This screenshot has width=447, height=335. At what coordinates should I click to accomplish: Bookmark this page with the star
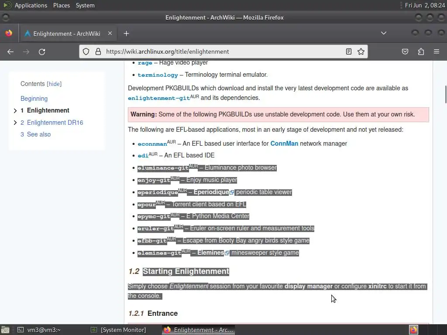(x=361, y=51)
